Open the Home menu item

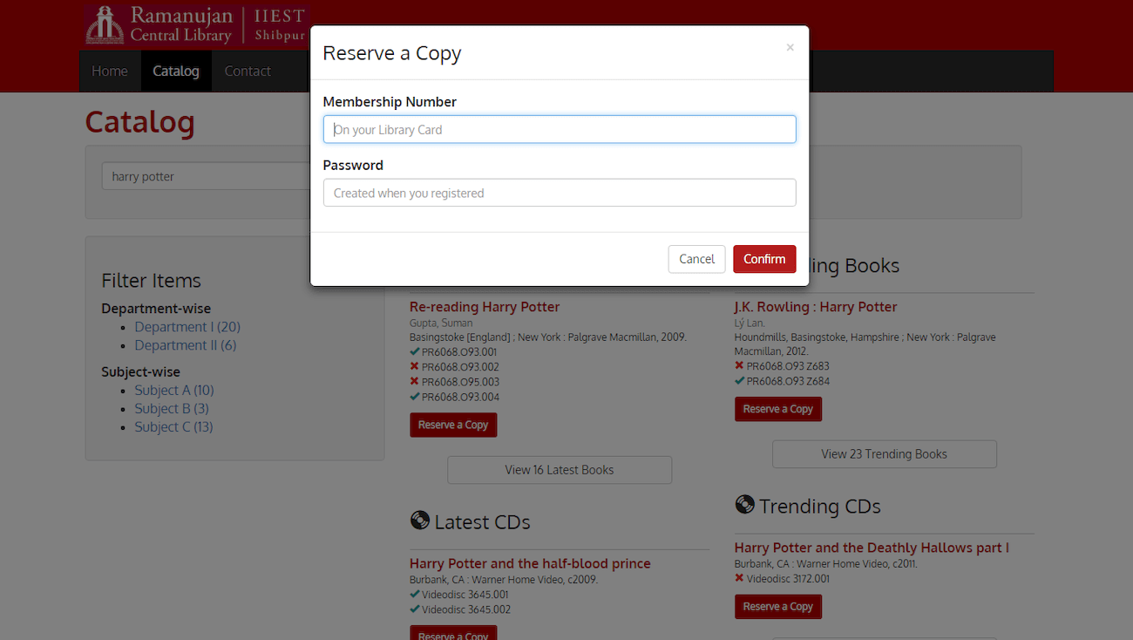(x=110, y=71)
